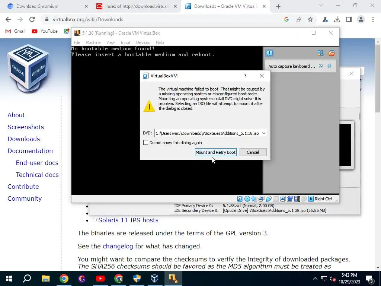
Task: Open a new Chrome tab
Action: click(278, 6)
